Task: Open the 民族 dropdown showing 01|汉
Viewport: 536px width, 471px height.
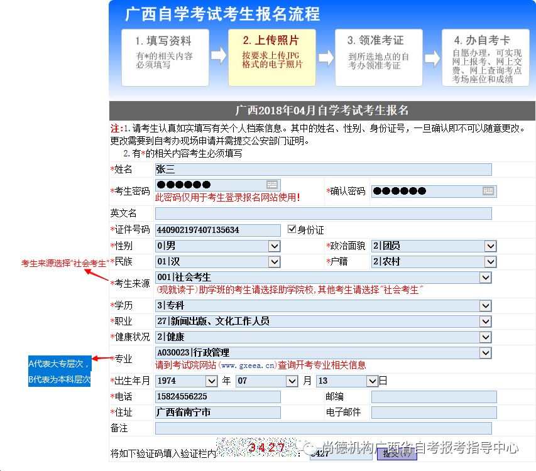Action: click(218, 262)
